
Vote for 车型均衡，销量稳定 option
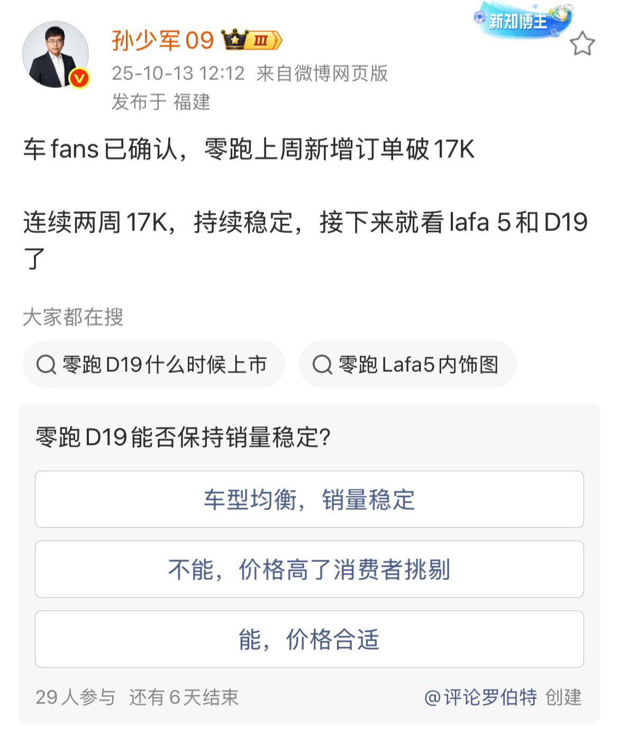[x=309, y=499]
